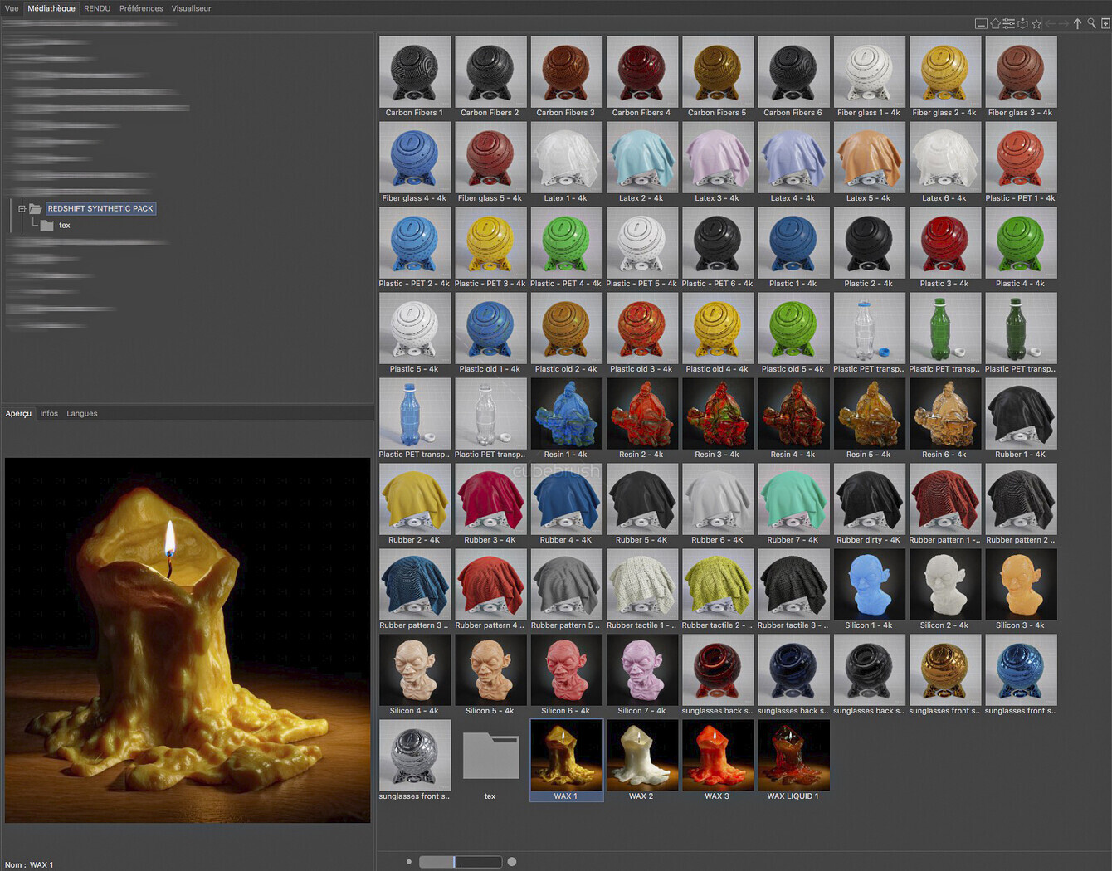Select the Rubber tactile 1 material
This screenshot has width=1112, height=871.
point(641,590)
